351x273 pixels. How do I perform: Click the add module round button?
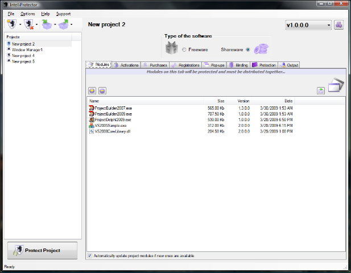[92, 90]
